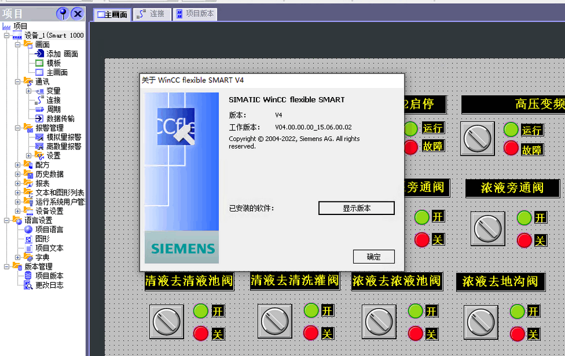Select the 变量 tags icon
Viewport: 565px width, 356px height.
pos(40,91)
